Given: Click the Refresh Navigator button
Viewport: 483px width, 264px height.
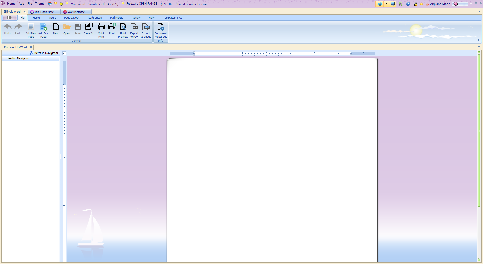Looking at the screenshot, I should (x=44, y=53).
